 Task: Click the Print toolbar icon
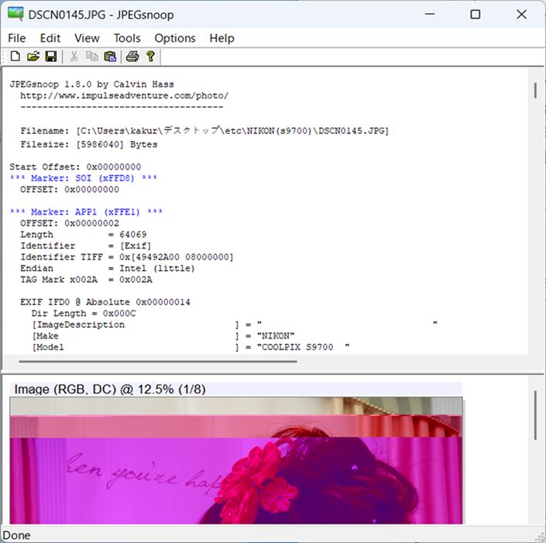point(132,57)
